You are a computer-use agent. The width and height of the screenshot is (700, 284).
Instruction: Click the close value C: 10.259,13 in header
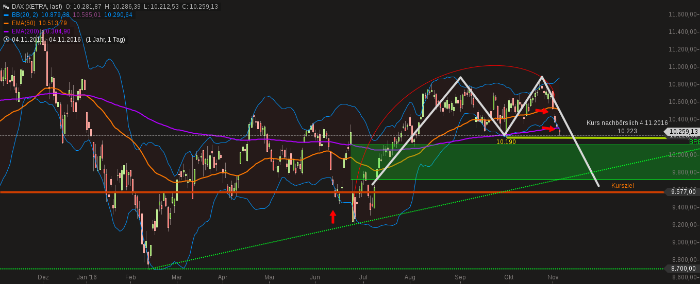tap(200, 7)
